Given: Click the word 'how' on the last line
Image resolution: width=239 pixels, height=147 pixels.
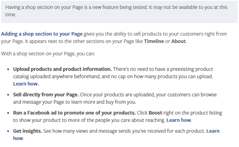Looking at the screenshot, I should (18, 138).
